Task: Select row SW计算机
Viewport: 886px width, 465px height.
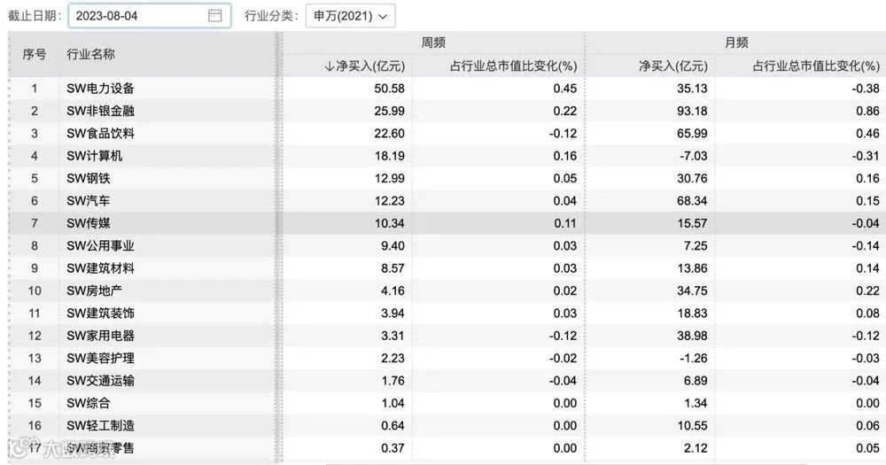Action: point(447,156)
